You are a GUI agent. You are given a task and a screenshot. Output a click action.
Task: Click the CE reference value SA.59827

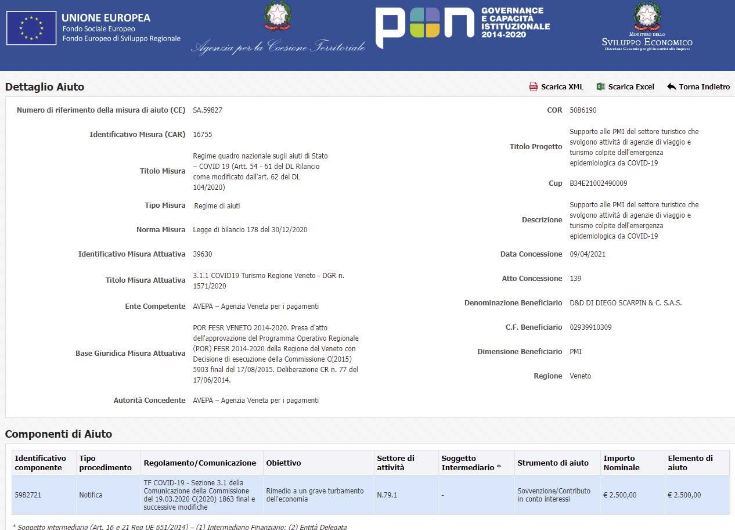208,110
